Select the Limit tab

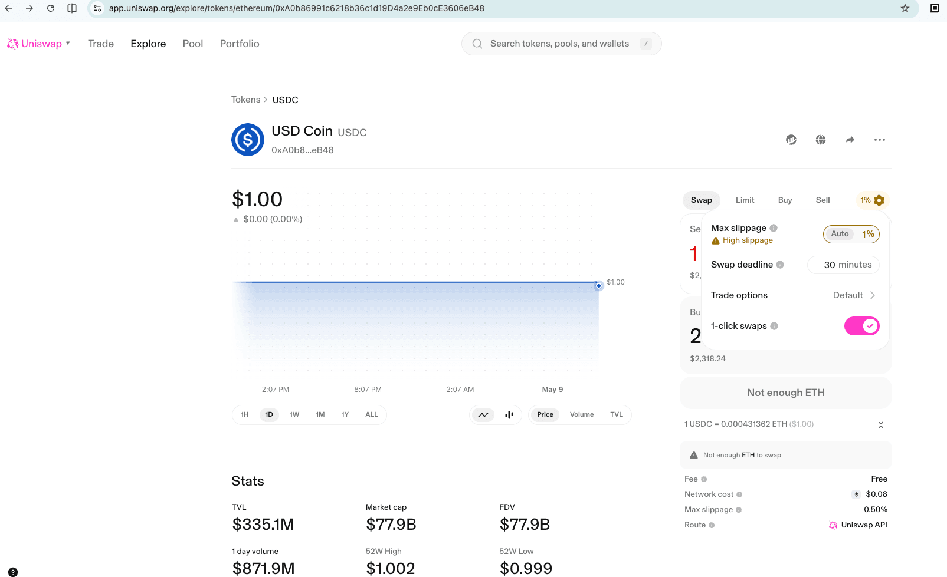click(x=745, y=200)
